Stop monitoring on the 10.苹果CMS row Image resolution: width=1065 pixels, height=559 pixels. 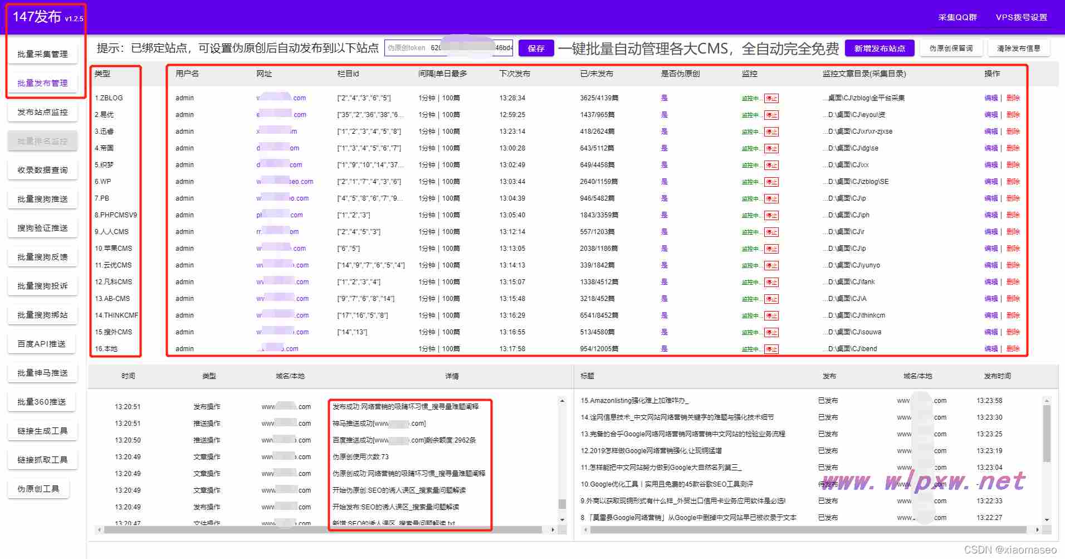(771, 249)
